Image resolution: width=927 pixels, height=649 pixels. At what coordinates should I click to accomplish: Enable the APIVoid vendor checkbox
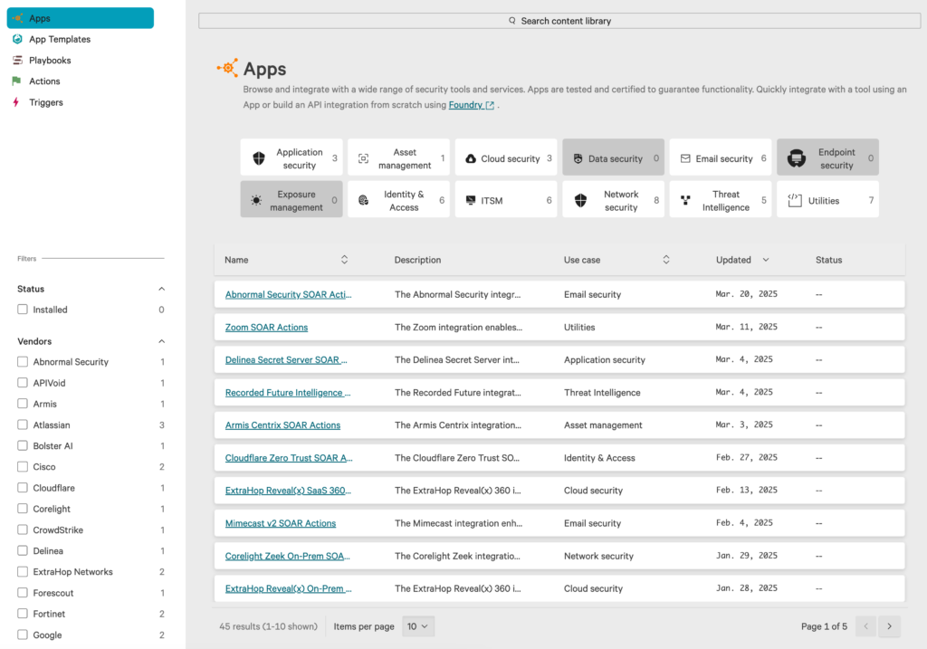(x=23, y=382)
